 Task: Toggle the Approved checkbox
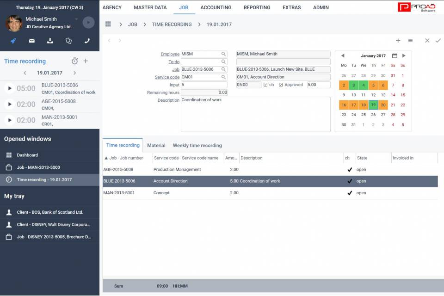pyautogui.click(x=281, y=85)
